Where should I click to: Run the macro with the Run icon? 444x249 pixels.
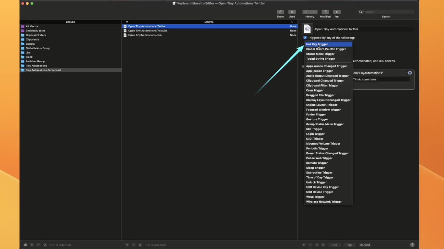(x=337, y=12)
